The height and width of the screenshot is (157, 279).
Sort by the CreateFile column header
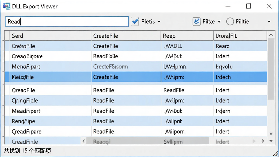(126, 36)
